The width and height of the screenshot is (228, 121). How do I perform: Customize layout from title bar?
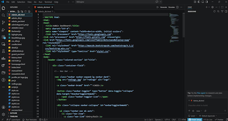[195, 2]
